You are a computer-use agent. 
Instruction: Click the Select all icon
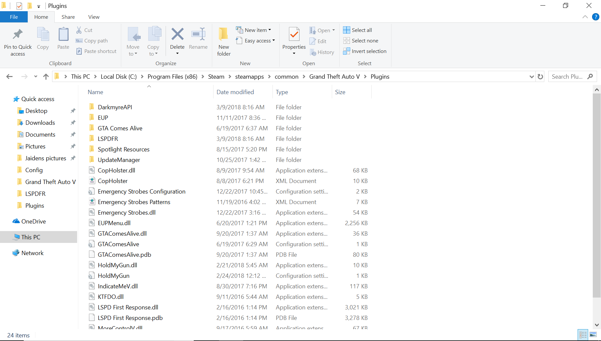347,30
